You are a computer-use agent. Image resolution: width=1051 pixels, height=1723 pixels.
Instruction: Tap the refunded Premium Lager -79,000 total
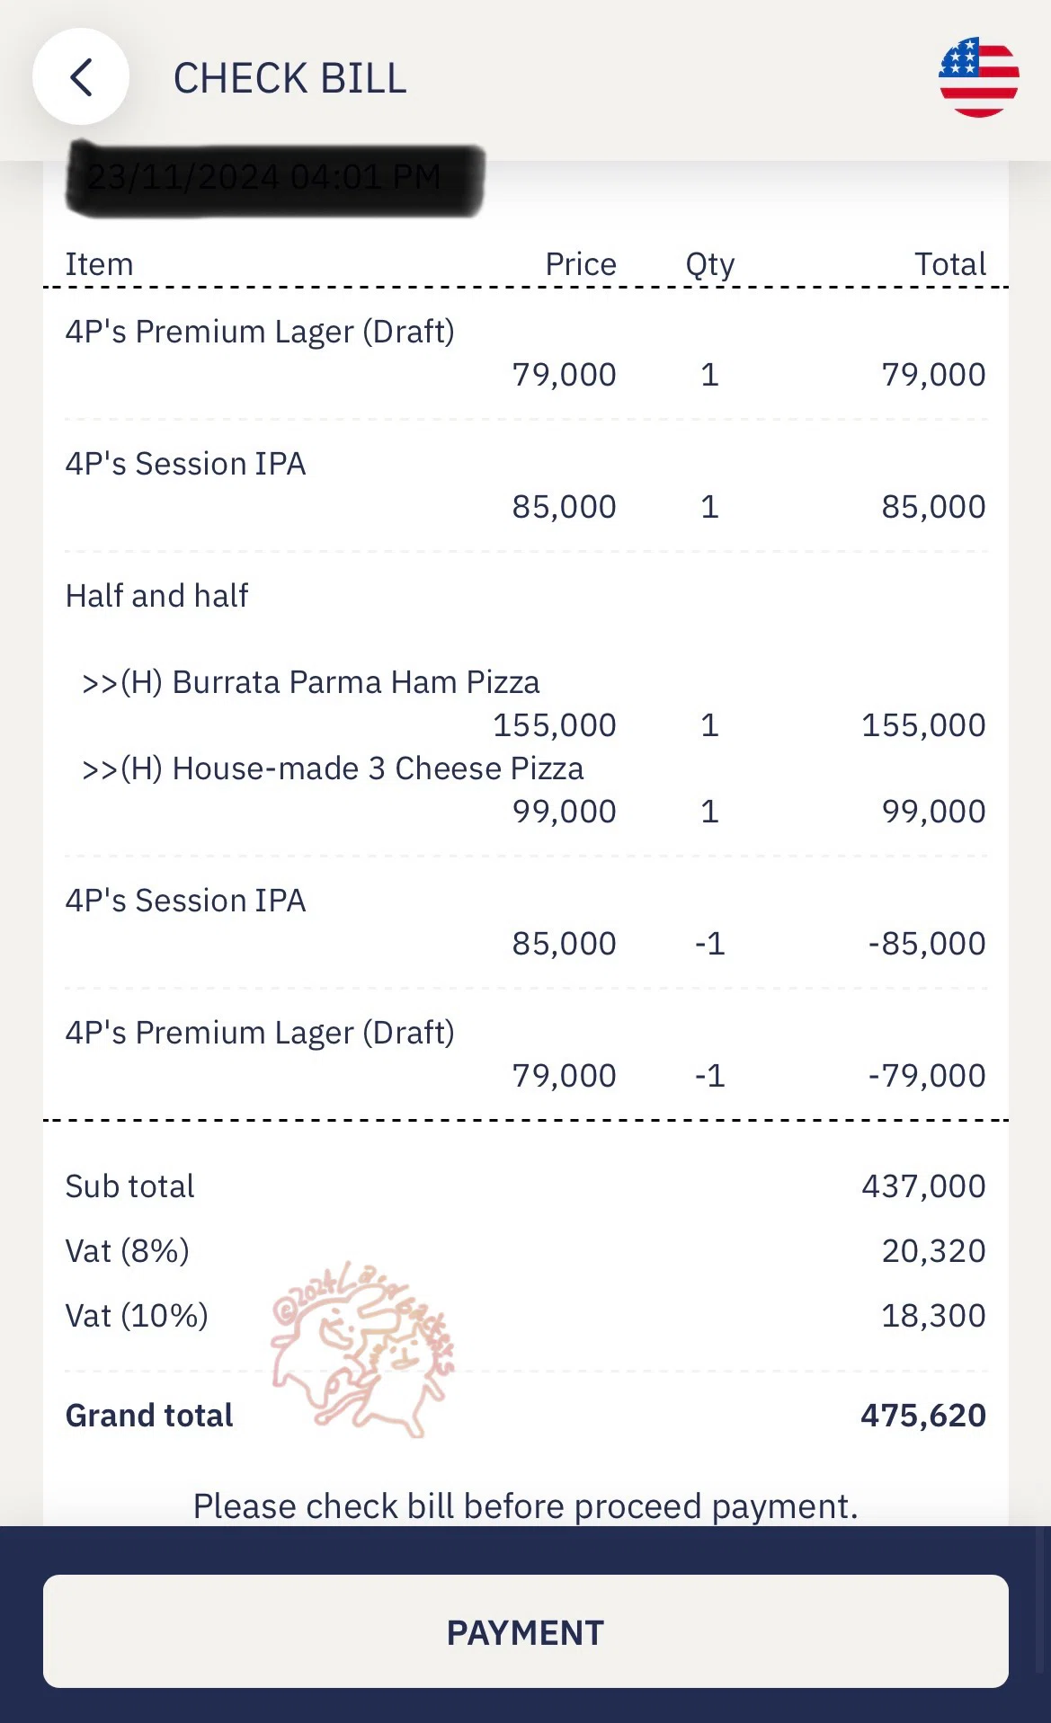[x=927, y=1076]
